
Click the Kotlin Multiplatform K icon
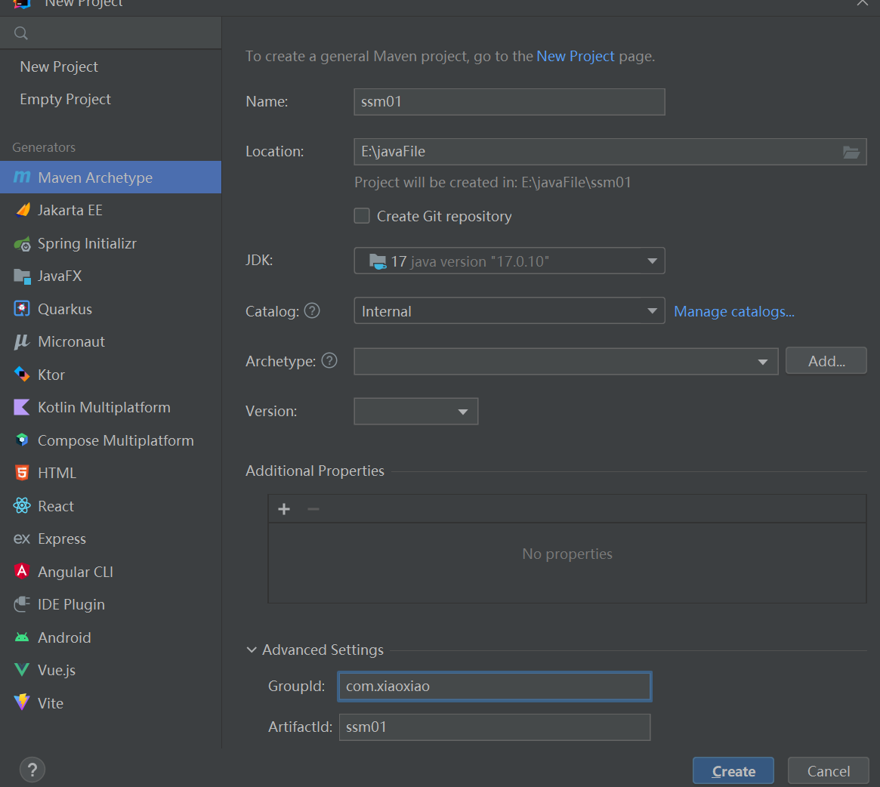tap(22, 408)
